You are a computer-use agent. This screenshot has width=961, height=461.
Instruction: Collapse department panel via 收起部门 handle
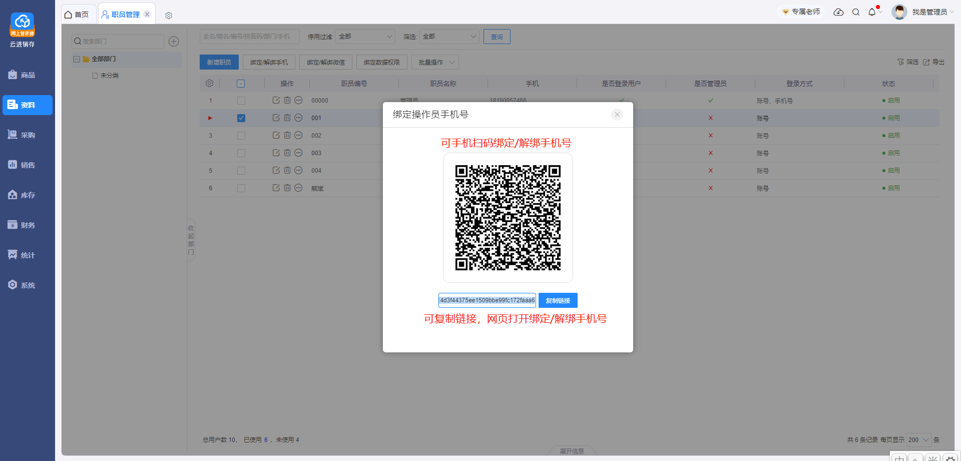point(191,240)
